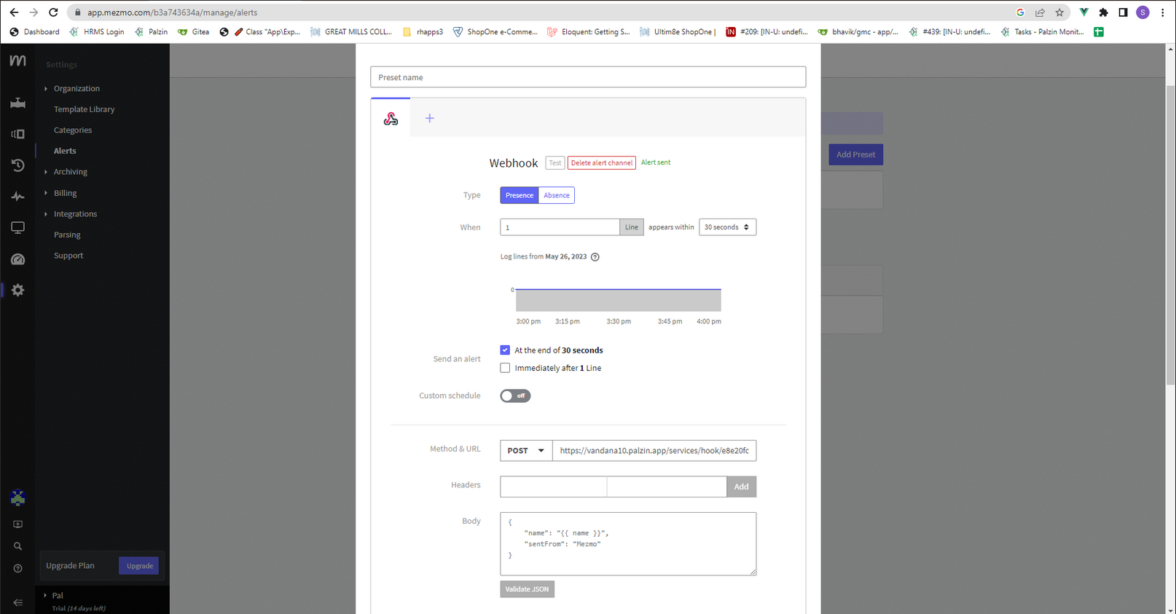Screen dimensions: 1176x614
Task: Select the Webhook channel tab icon
Action: [x=391, y=119]
